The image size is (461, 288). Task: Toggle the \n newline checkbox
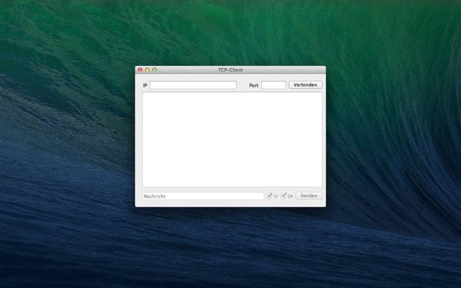(284, 196)
